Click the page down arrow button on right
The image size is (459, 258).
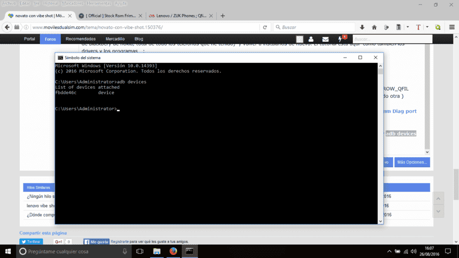click(x=438, y=211)
